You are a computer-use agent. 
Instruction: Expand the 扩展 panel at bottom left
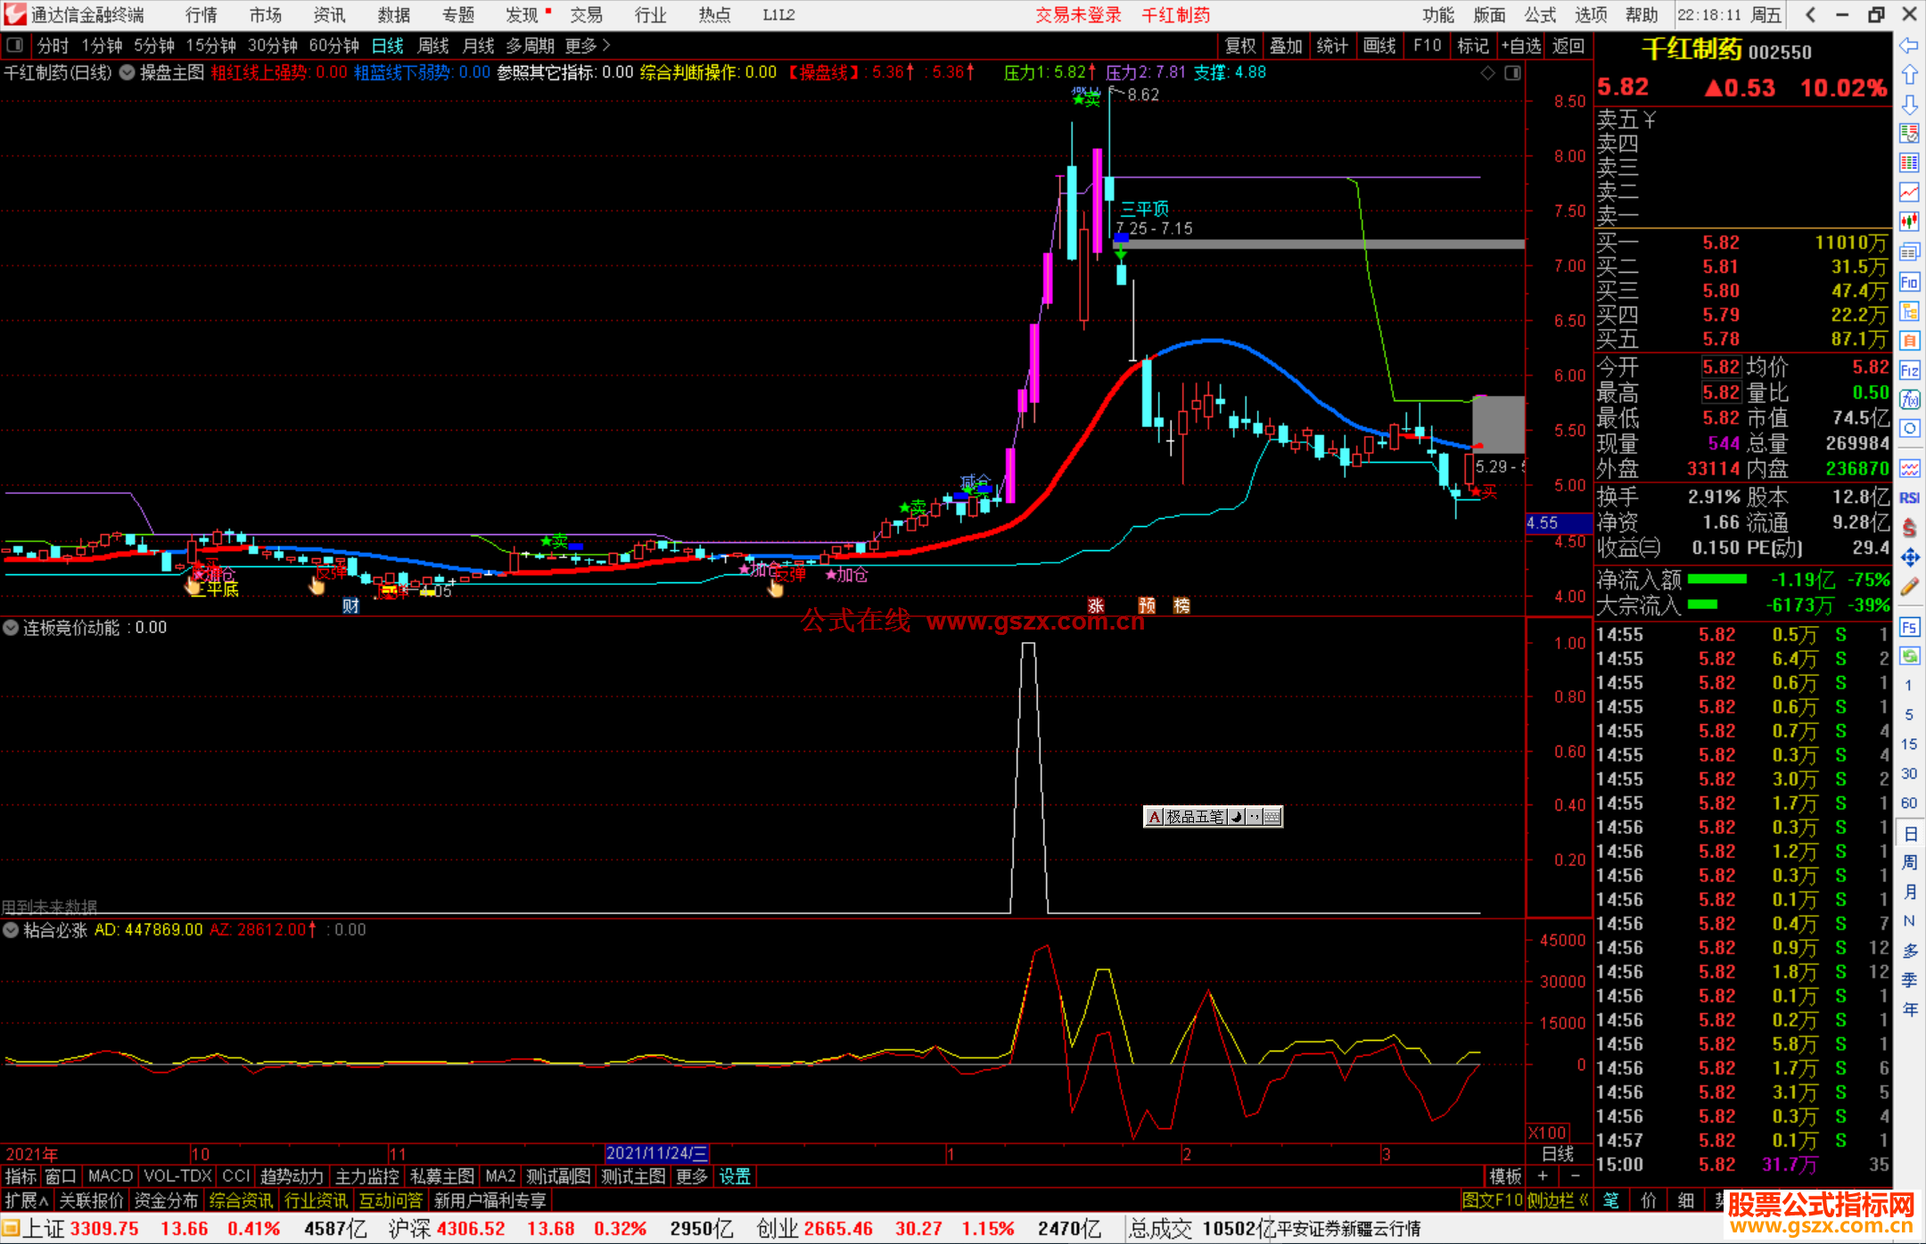pos(26,1200)
